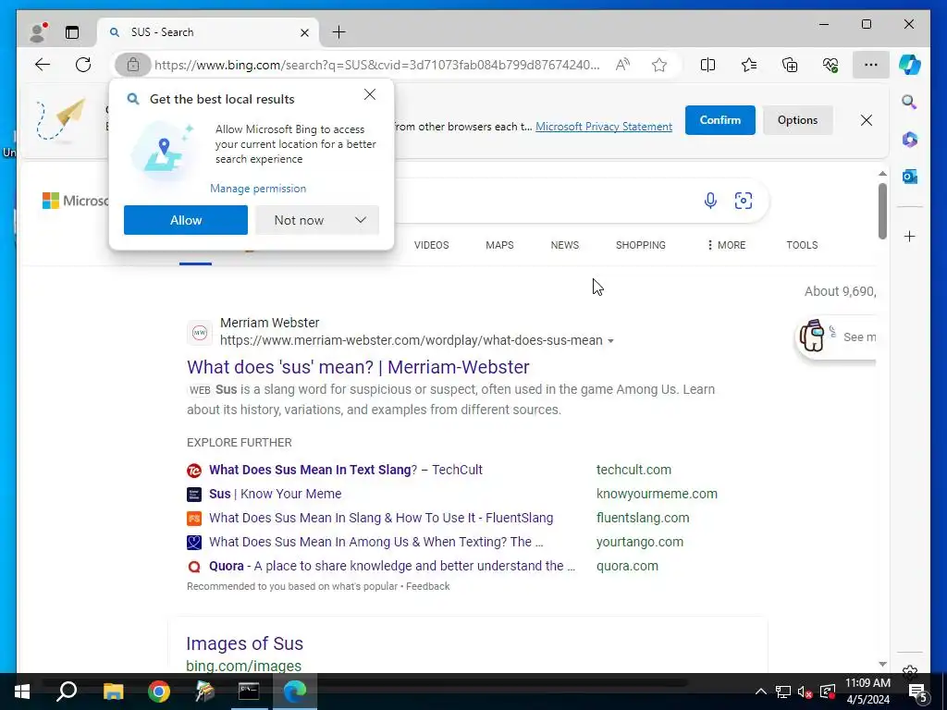Open Microsoft 365 sidebar icon
Image resolution: width=947 pixels, height=710 pixels.
910,140
